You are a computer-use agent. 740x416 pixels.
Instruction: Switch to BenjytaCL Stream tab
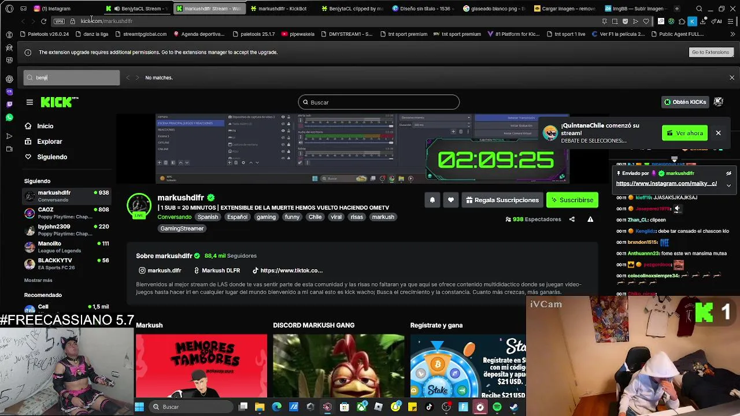[137, 9]
